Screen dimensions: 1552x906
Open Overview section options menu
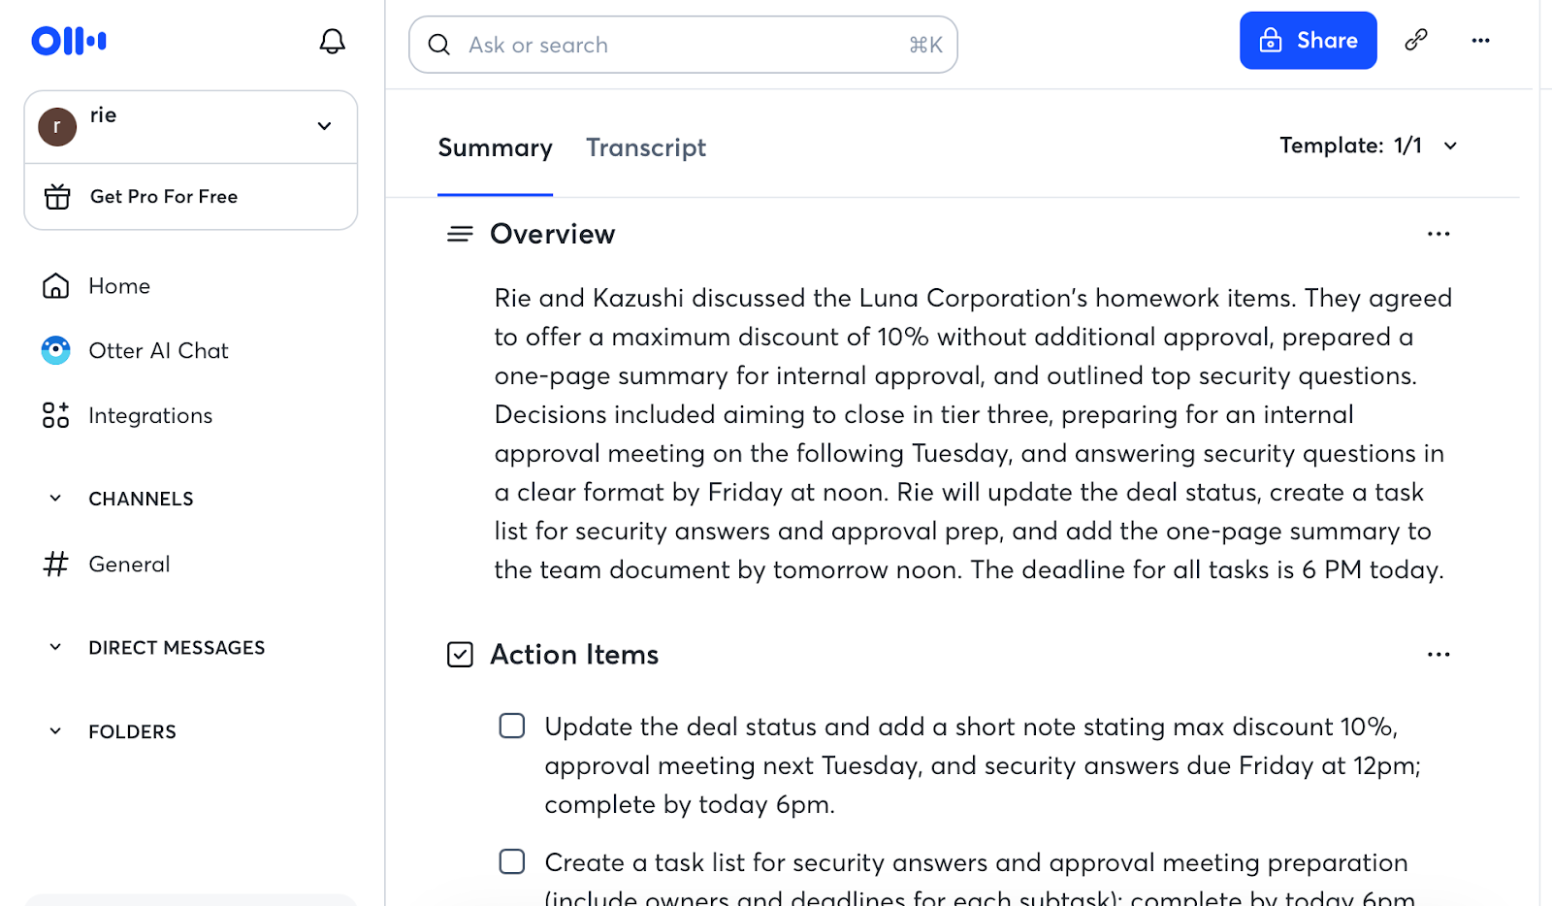(1439, 234)
